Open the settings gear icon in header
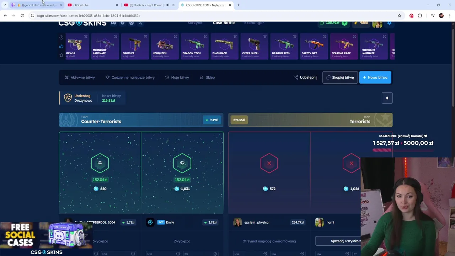 (389, 23)
